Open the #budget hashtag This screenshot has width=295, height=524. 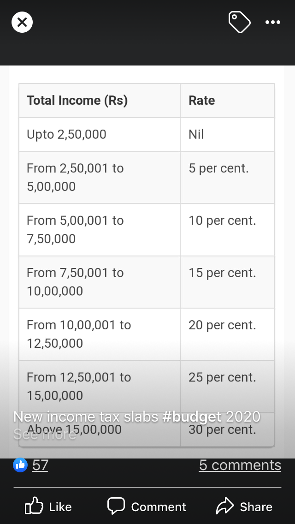click(190, 416)
